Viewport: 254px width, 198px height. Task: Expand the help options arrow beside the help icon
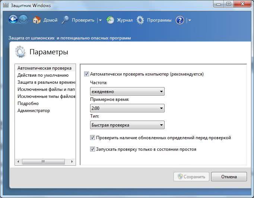click(190, 20)
